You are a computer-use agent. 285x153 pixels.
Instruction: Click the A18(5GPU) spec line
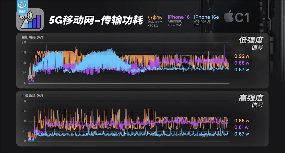coord(176,21)
